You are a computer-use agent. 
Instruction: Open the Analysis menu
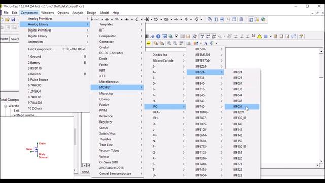[78, 12]
